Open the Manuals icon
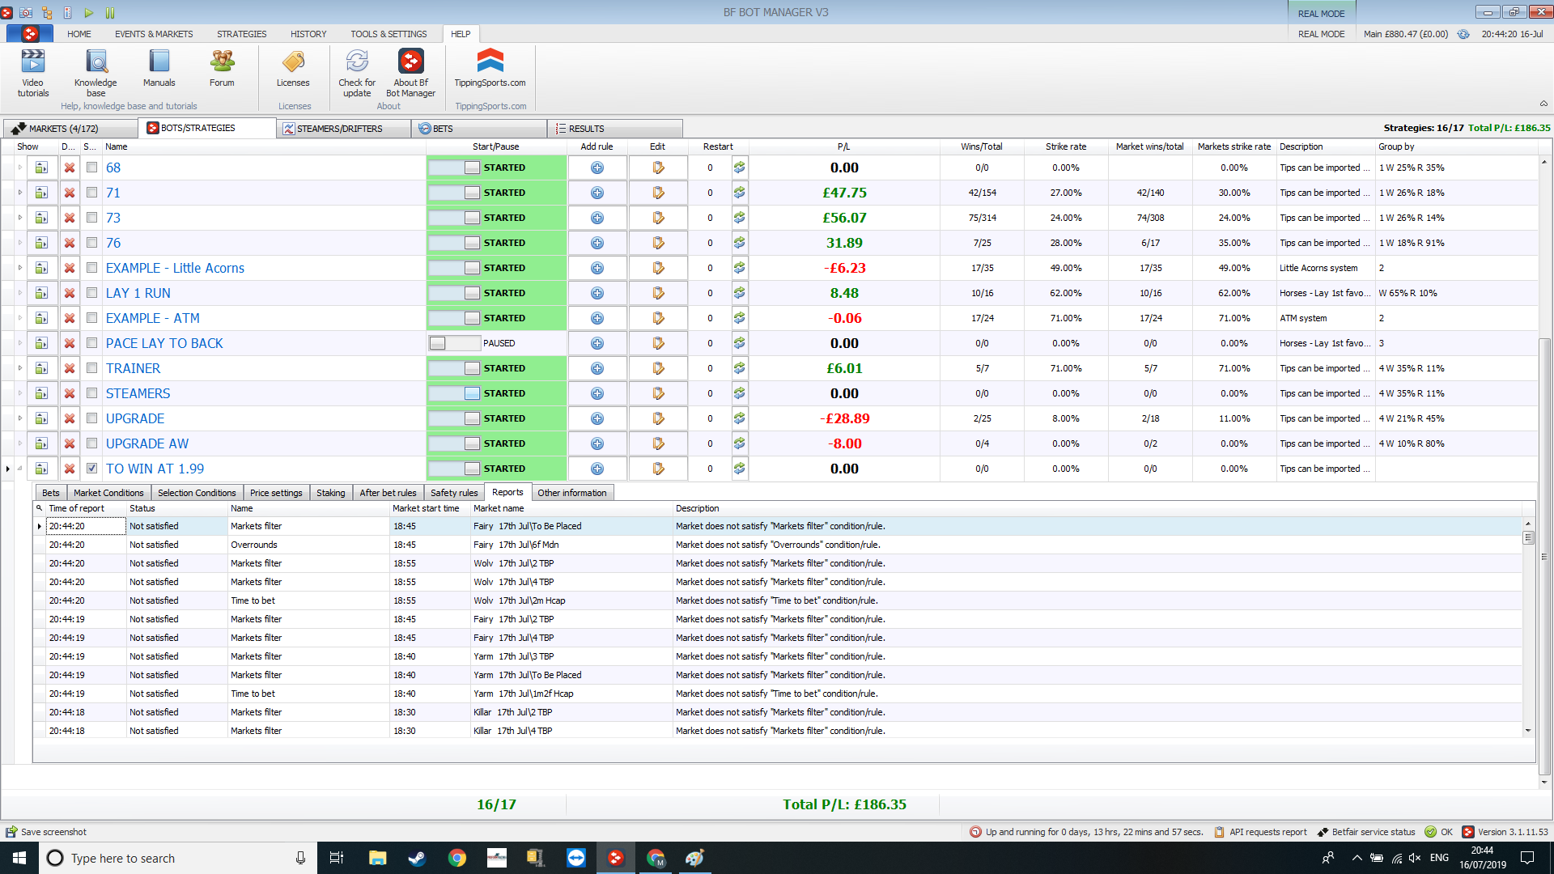This screenshot has width=1554, height=874. (159, 69)
